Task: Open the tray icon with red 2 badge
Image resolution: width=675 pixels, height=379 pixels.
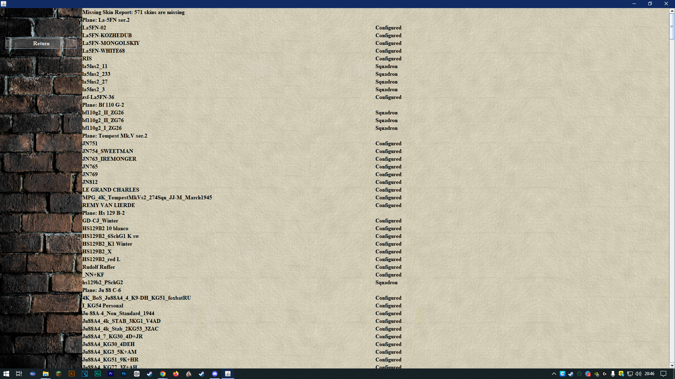Action: coord(588,374)
